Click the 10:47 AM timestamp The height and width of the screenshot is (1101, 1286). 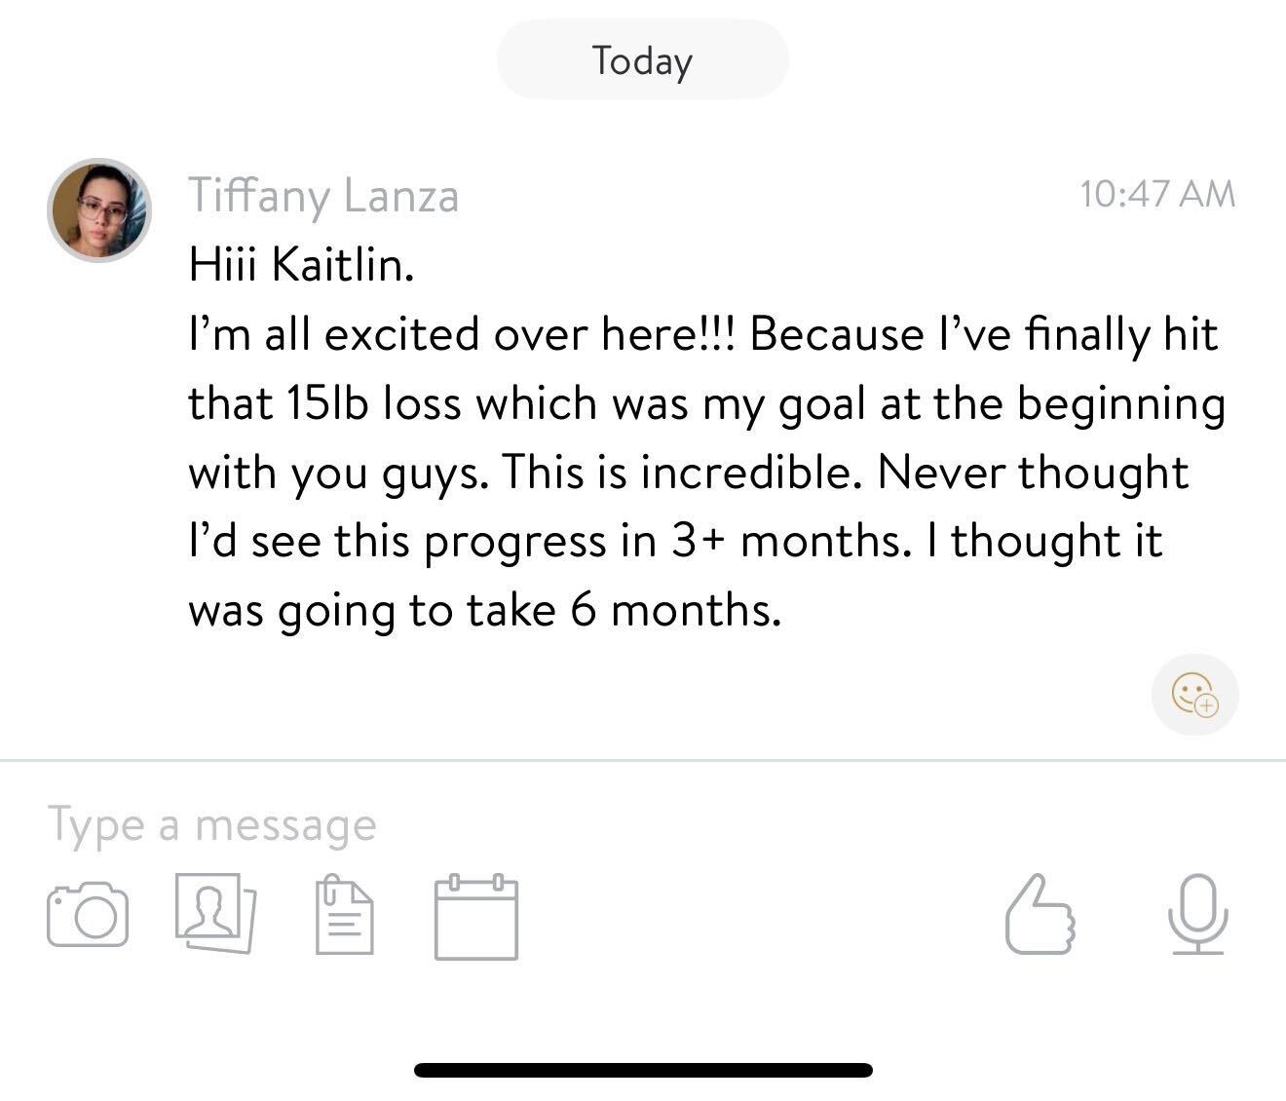tap(1156, 193)
